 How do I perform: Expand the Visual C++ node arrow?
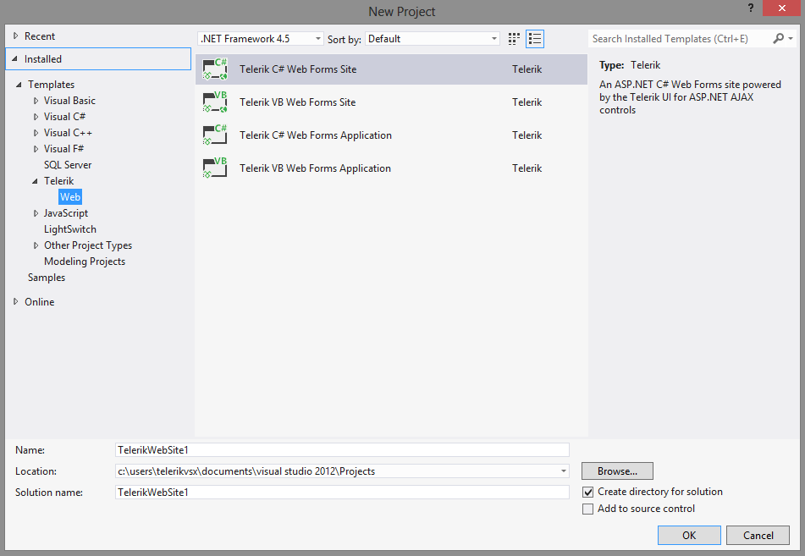[36, 133]
